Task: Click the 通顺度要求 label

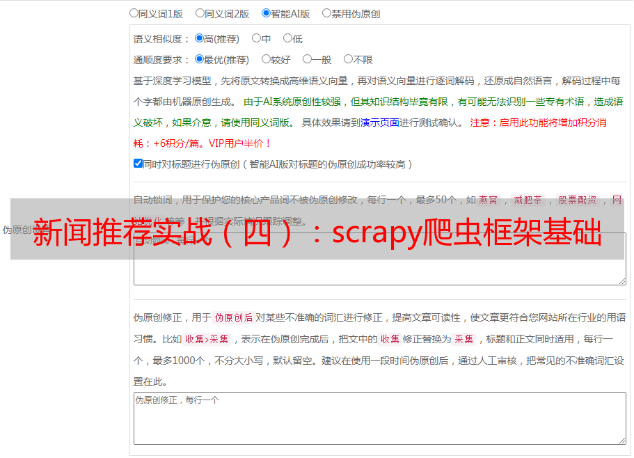Action: click(x=161, y=60)
